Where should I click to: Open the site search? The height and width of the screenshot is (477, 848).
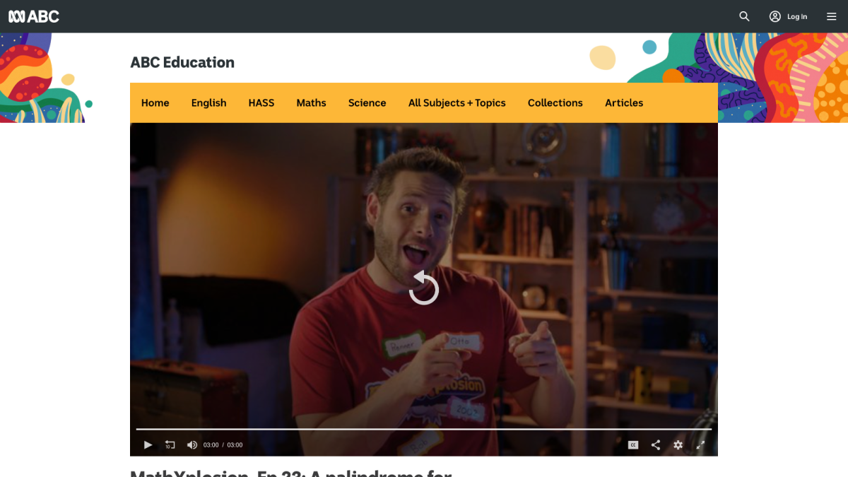coord(744,16)
